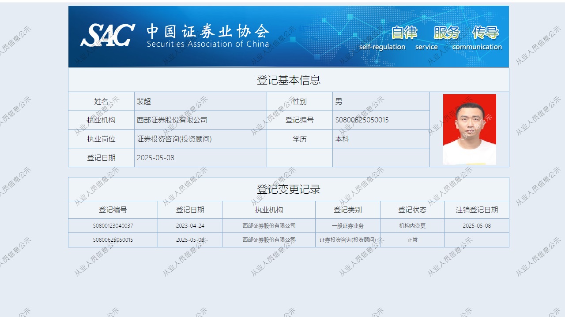The image size is (565, 317).
Task: Click the 自律 slogan text in the banner
Action: click(x=404, y=33)
